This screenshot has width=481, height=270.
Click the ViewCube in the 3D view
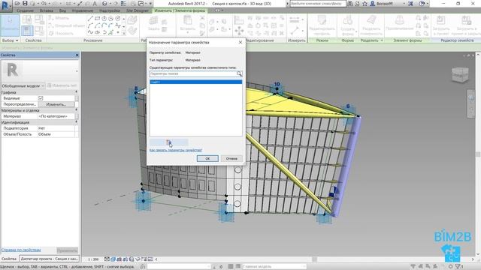[460, 75]
